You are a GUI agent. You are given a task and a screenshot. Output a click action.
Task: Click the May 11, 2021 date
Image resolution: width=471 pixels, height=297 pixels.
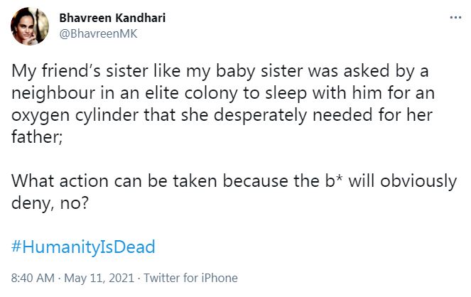point(99,278)
